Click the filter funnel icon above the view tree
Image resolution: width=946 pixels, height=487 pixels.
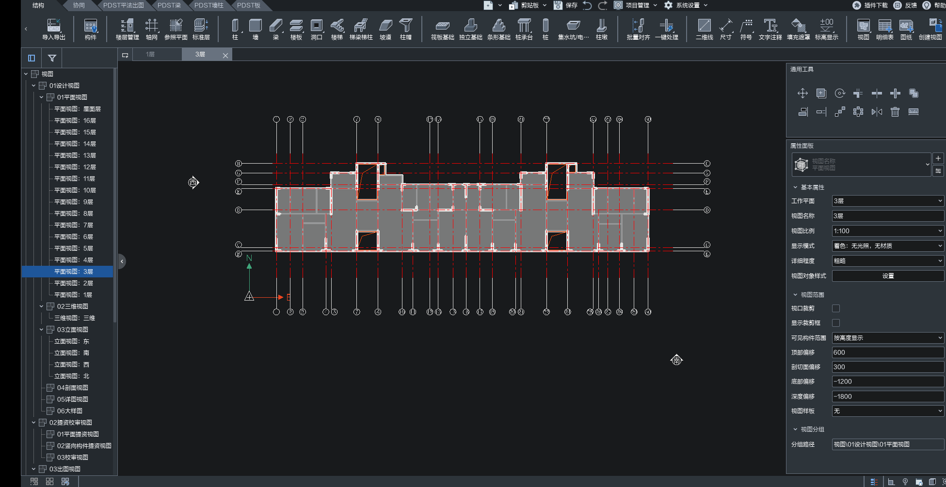(x=52, y=58)
